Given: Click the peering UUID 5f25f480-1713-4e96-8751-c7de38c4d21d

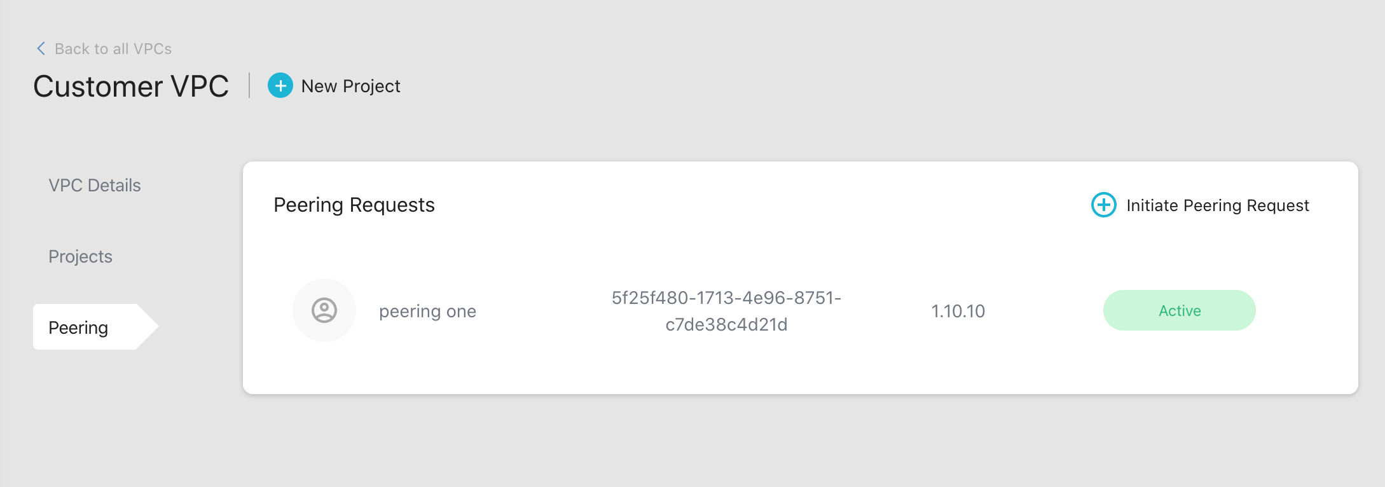Looking at the screenshot, I should [726, 311].
